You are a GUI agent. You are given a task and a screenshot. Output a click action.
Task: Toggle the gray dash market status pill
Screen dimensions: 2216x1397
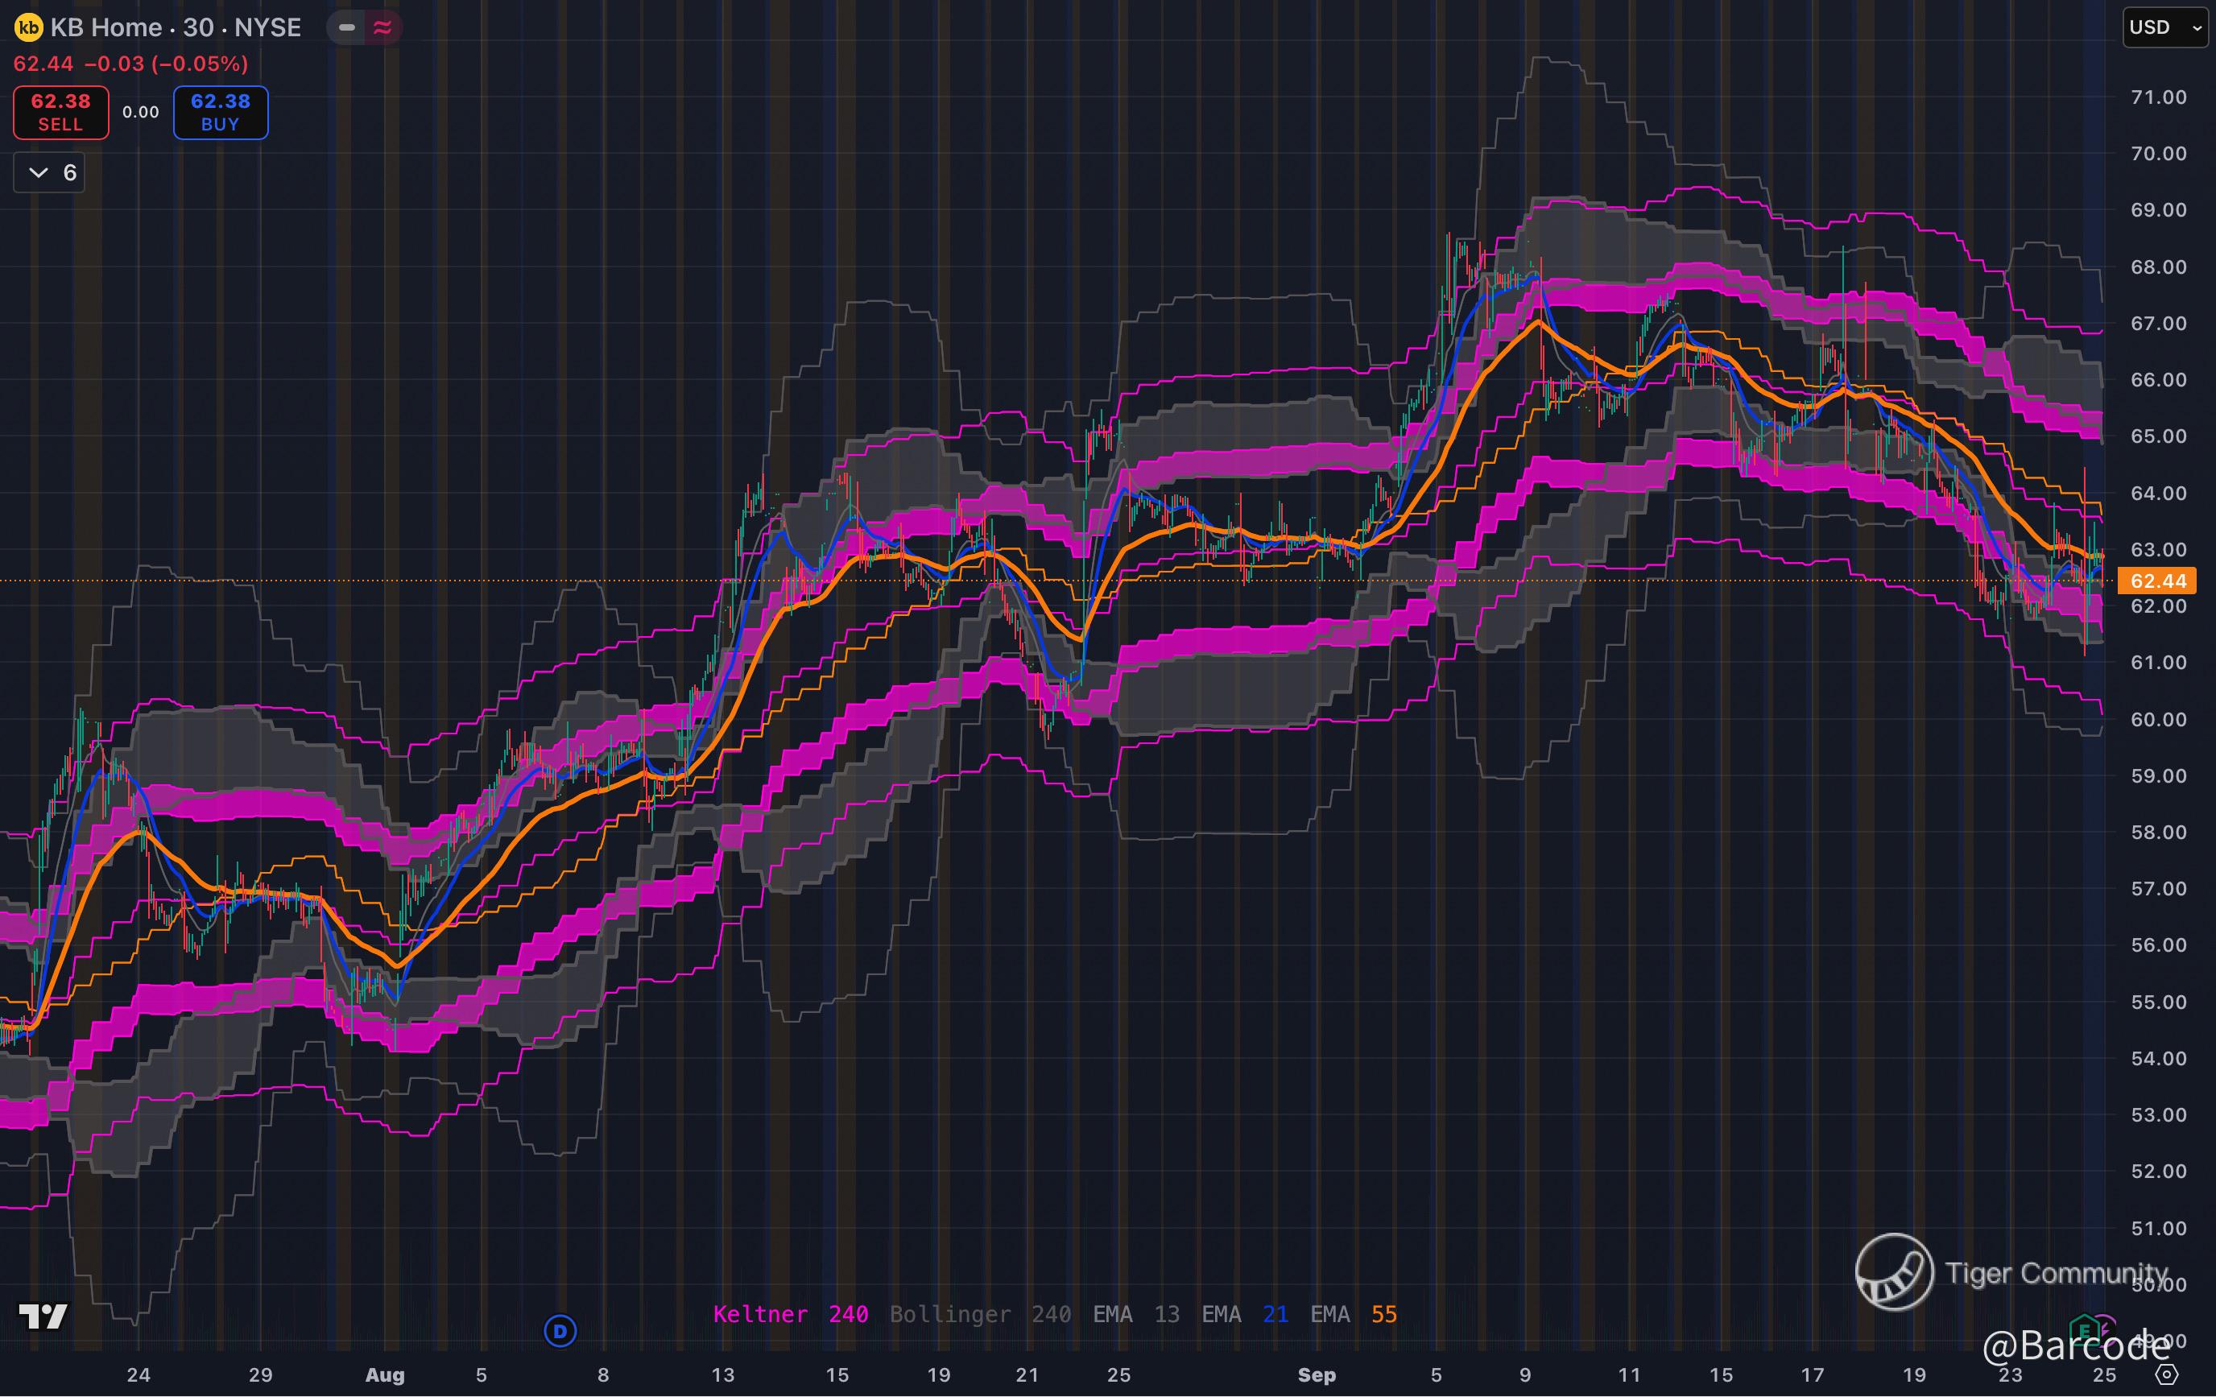(x=347, y=27)
